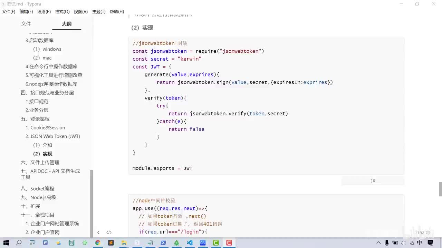The width and height of the screenshot is (442, 248).
Task: Open the Windows Start menu
Action: (6, 243)
